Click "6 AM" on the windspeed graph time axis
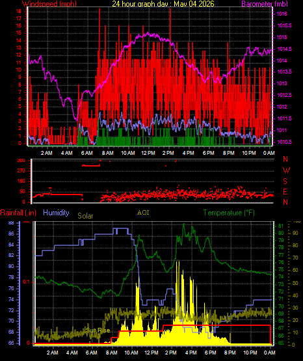The width and height of the screenshot is (303, 361). pos(87,153)
